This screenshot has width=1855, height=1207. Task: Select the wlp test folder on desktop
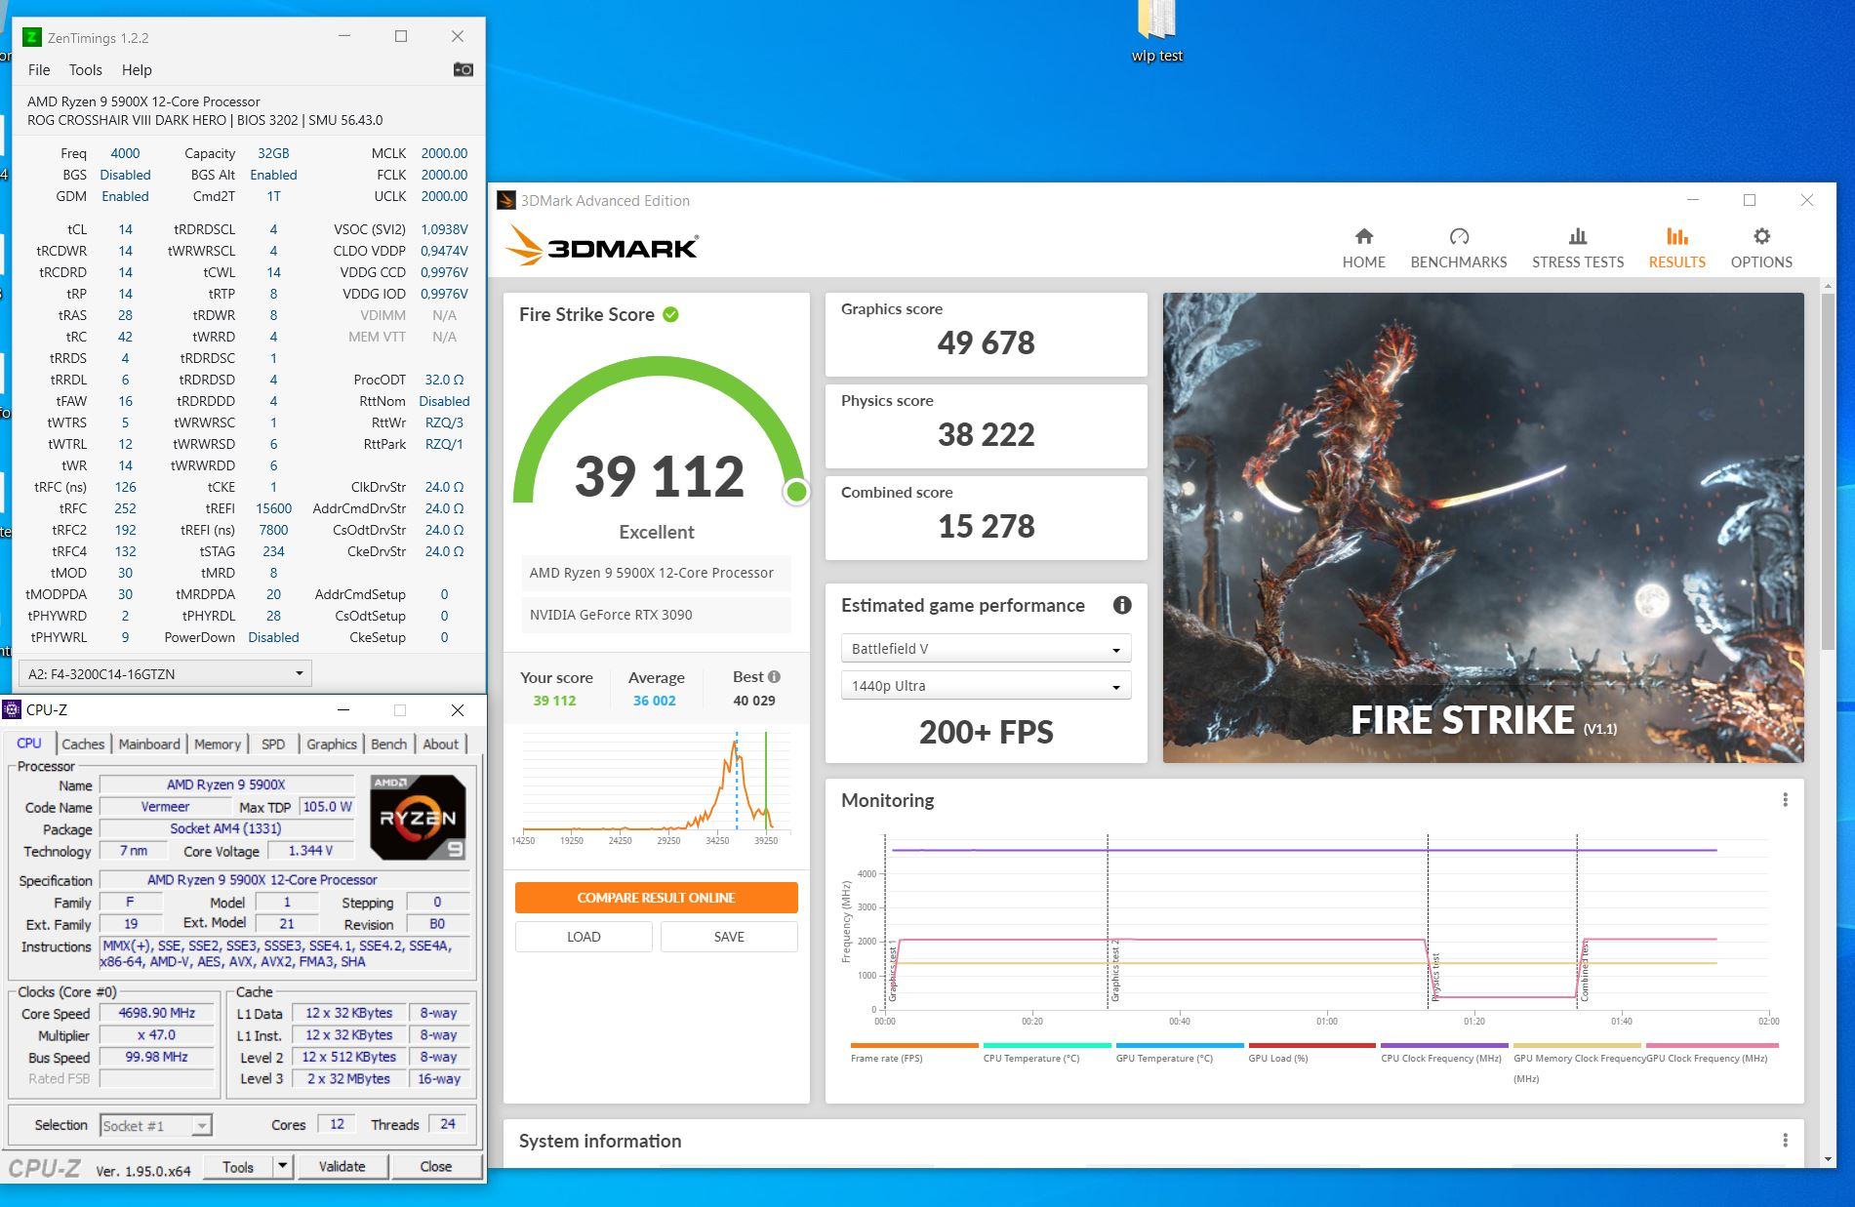pyautogui.click(x=1157, y=31)
